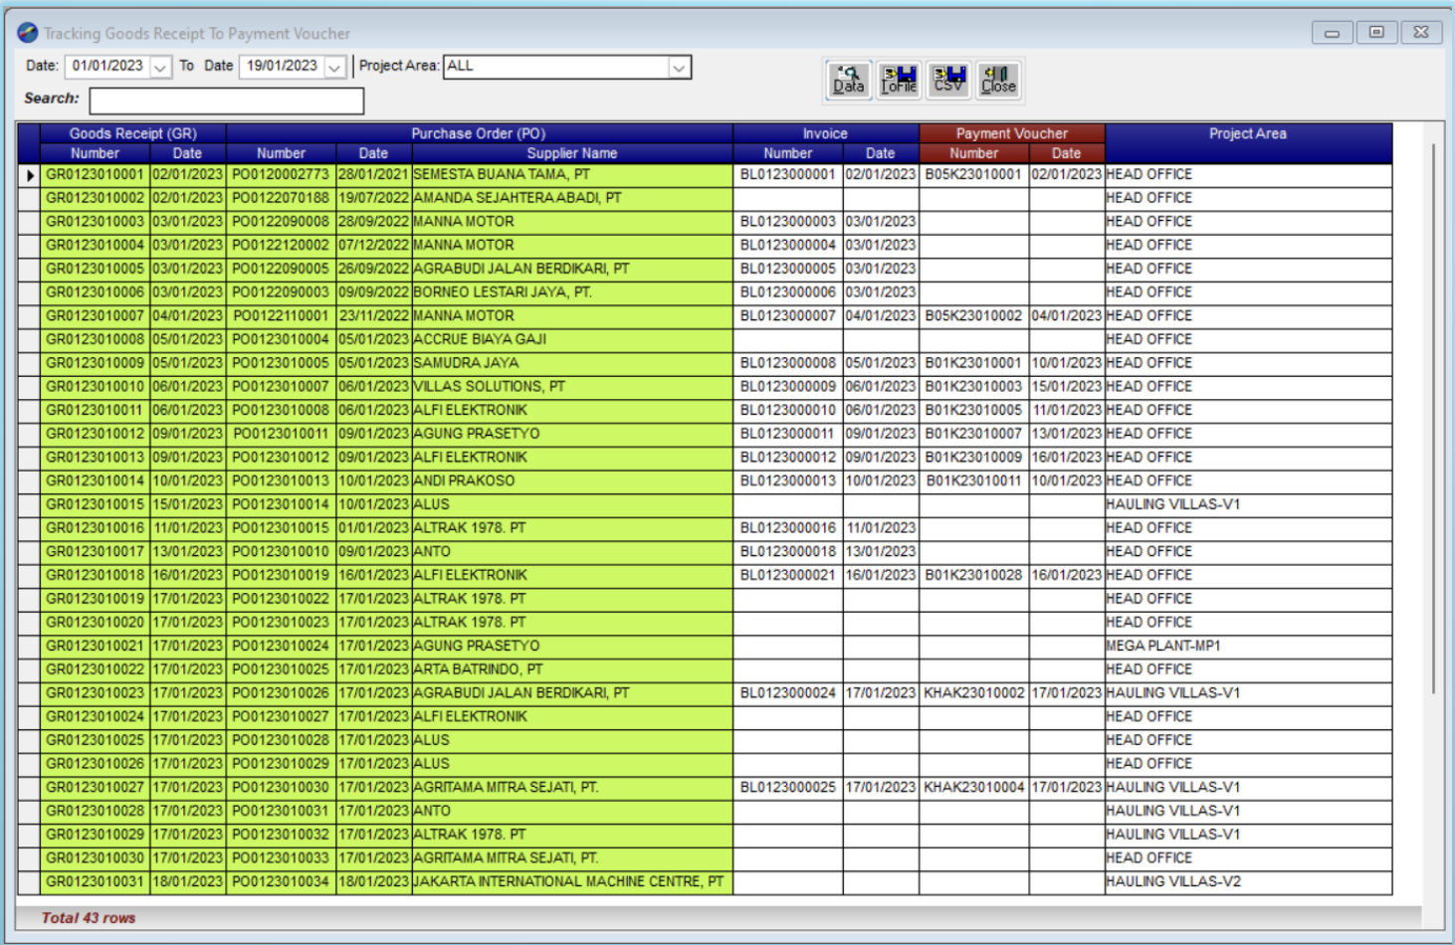The height and width of the screenshot is (945, 1455).
Task: Select invoice number BL0123000025
Action: click(x=788, y=787)
